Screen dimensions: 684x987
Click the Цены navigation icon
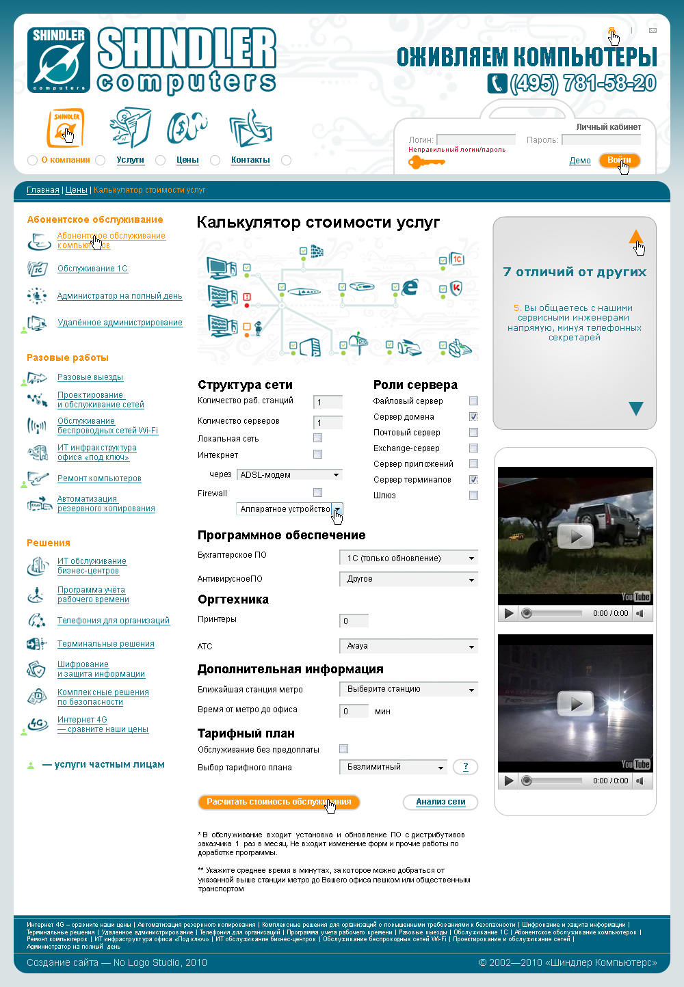tap(187, 127)
